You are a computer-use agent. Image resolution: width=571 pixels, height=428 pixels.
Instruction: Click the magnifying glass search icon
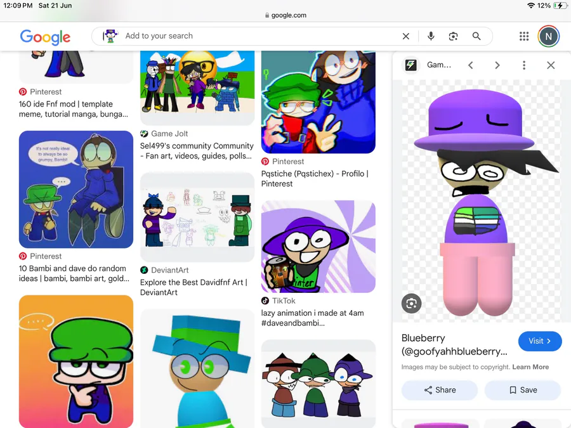point(476,36)
